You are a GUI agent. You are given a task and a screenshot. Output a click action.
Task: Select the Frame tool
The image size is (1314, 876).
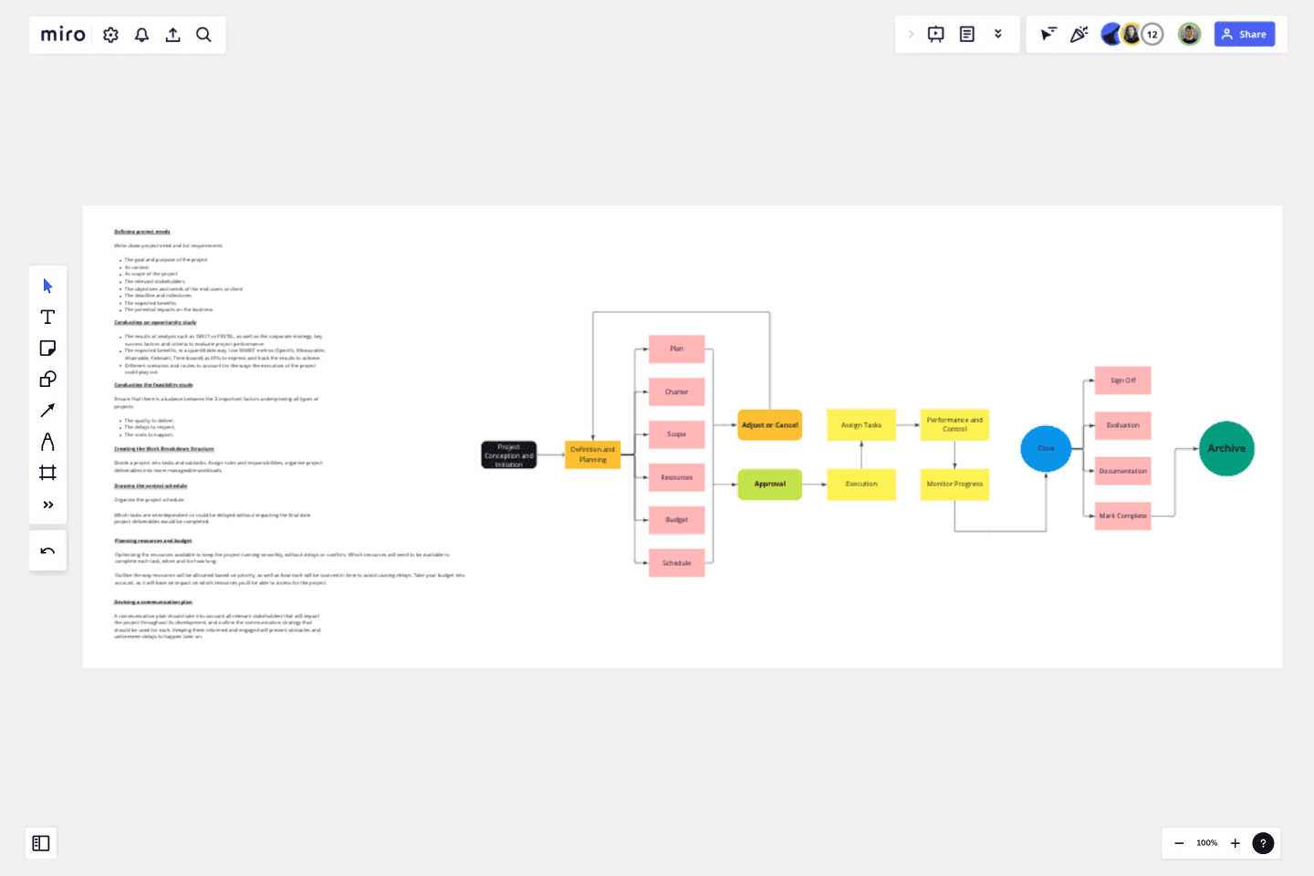[47, 472]
